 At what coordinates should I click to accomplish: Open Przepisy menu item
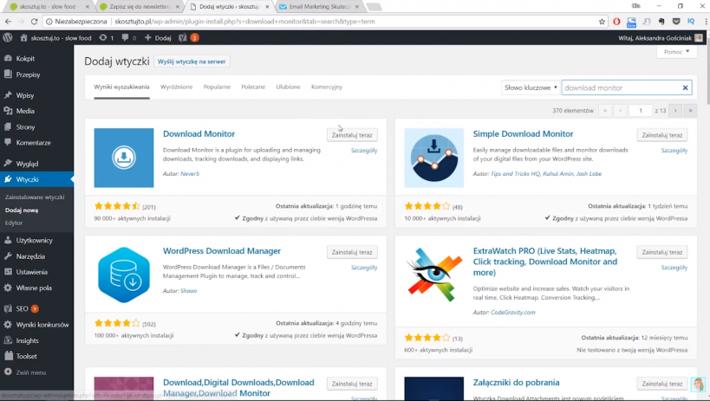(x=28, y=74)
